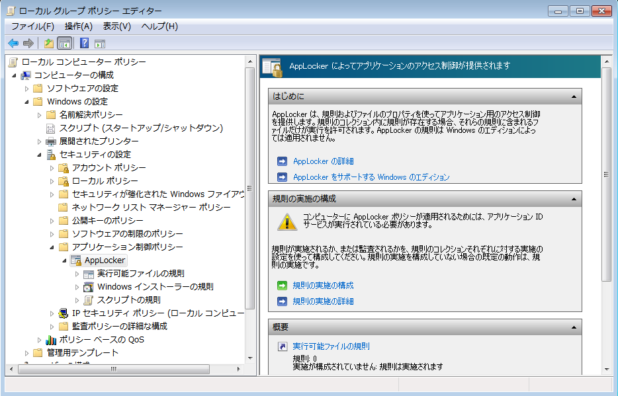Expand the 実行可能ファイルの規則 tree node
The image size is (618, 396).
pyautogui.click(x=77, y=274)
